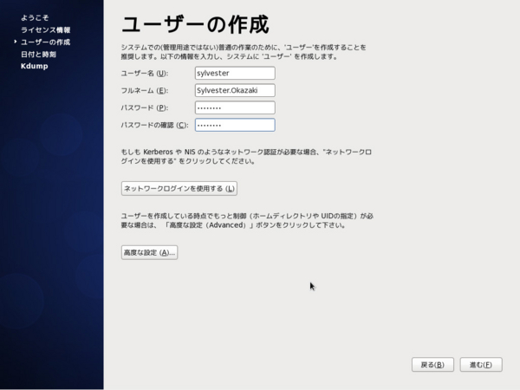Select 日付と時刻 in the sidebar
The image size is (520, 390).
[38, 54]
